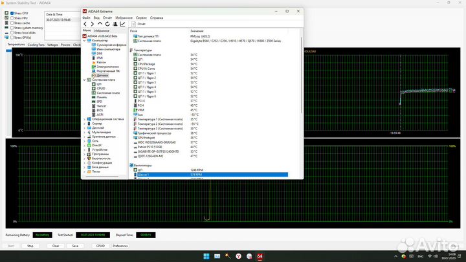
Task: Switch to Voltages tab
Action: click(x=52, y=45)
